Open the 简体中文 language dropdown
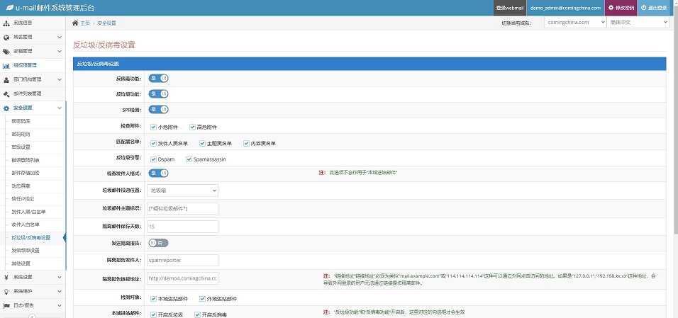This screenshot has width=678, height=318. [638, 23]
